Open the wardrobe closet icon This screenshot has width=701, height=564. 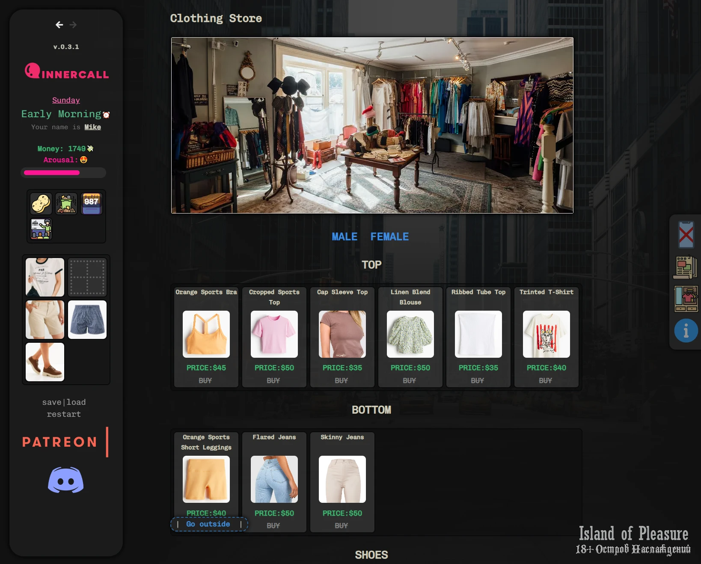(x=686, y=299)
